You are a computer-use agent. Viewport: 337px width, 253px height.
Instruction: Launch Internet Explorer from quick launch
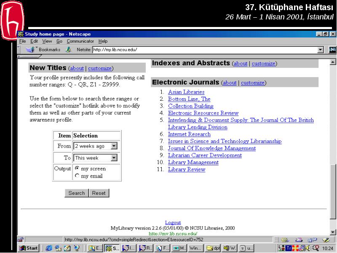click(49, 248)
